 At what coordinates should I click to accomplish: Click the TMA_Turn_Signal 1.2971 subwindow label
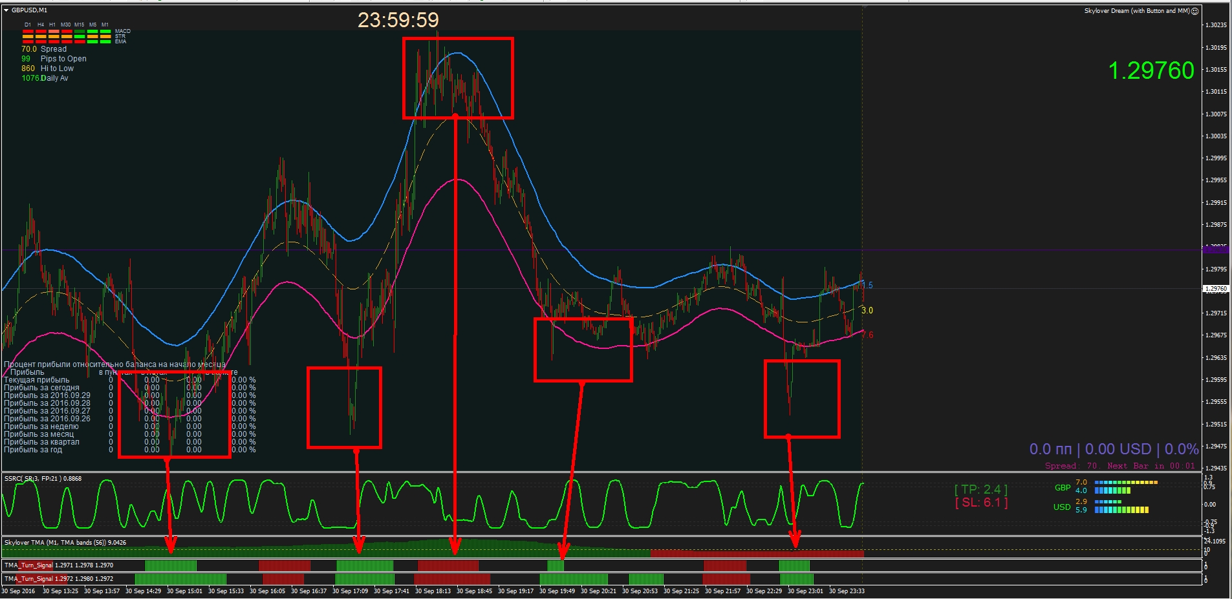pos(59,565)
